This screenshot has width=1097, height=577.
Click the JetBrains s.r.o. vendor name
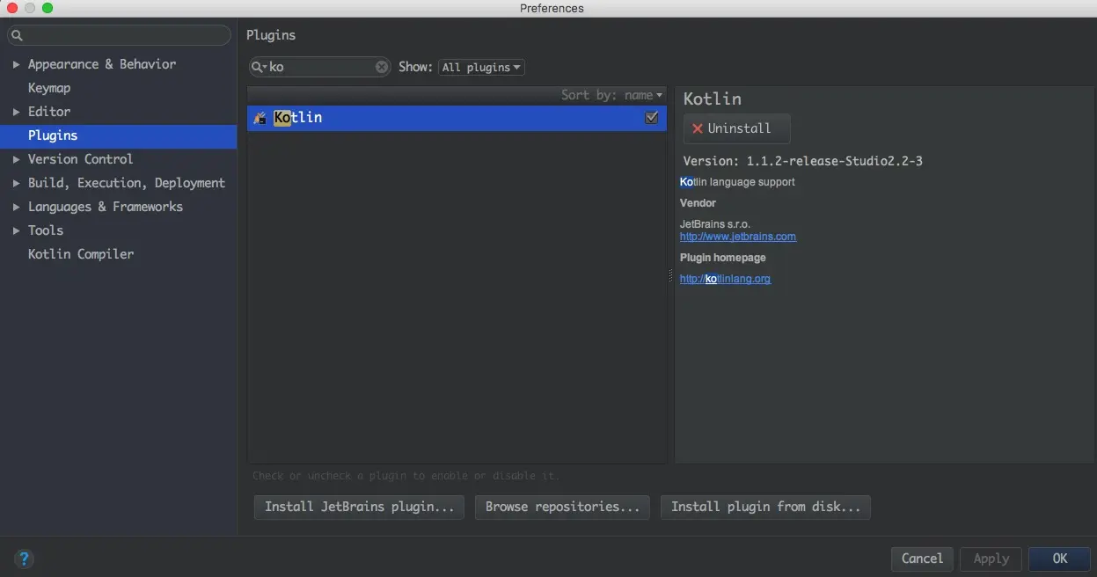[715, 224]
